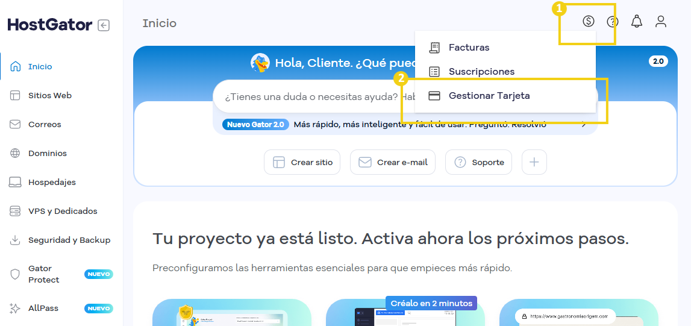Screen dimensions: 691x326
Task: Click the Gestionar Tarjeta card icon
Action: (x=434, y=96)
